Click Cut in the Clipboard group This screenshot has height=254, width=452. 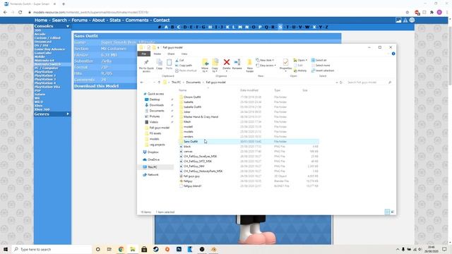pos(179,61)
